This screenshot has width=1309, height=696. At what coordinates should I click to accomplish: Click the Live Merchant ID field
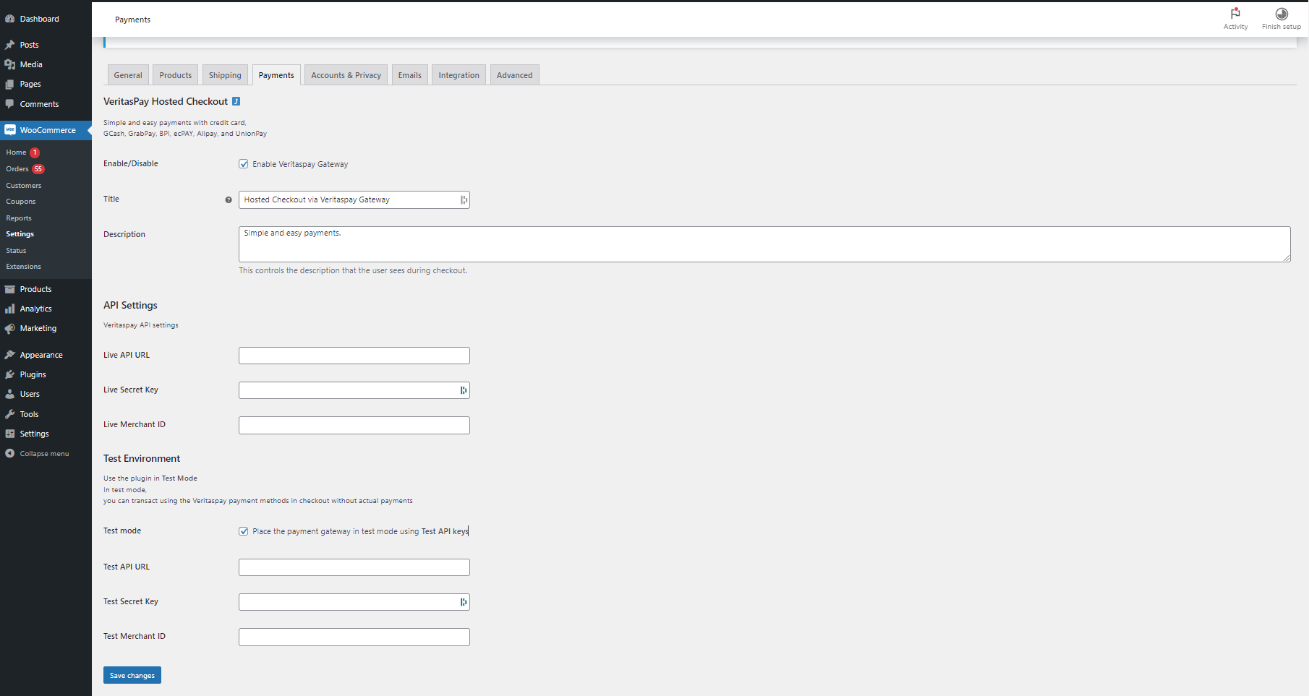click(x=354, y=425)
